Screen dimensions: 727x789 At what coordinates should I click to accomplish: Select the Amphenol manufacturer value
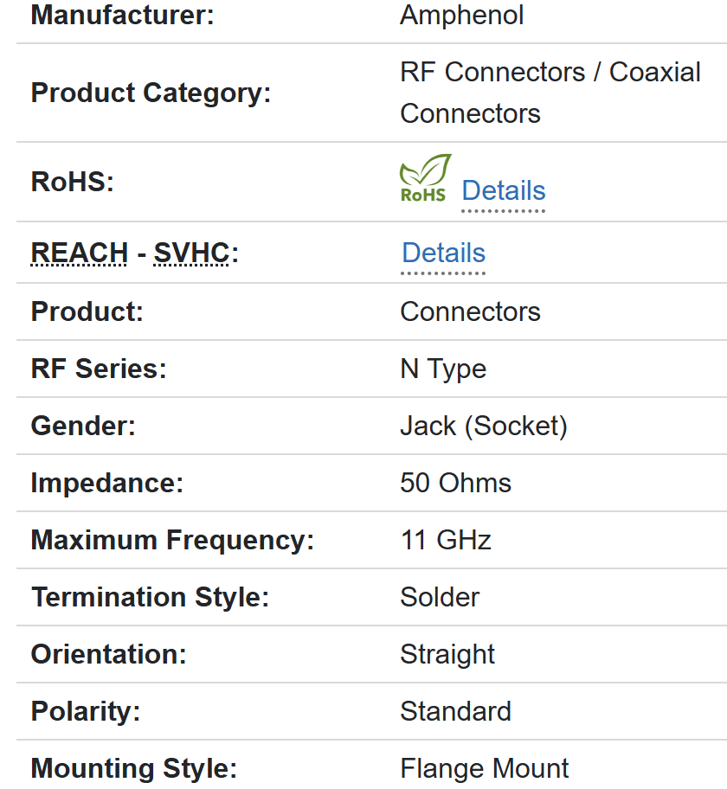(461, 15)
